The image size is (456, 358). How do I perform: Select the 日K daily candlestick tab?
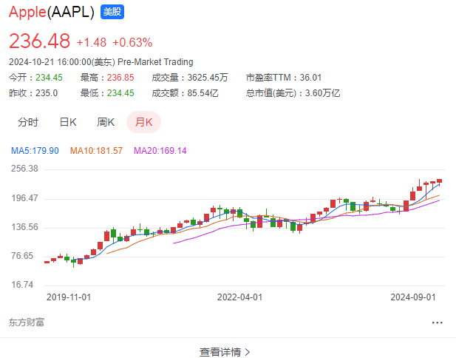pyautogui.click(x=68, y=122)
